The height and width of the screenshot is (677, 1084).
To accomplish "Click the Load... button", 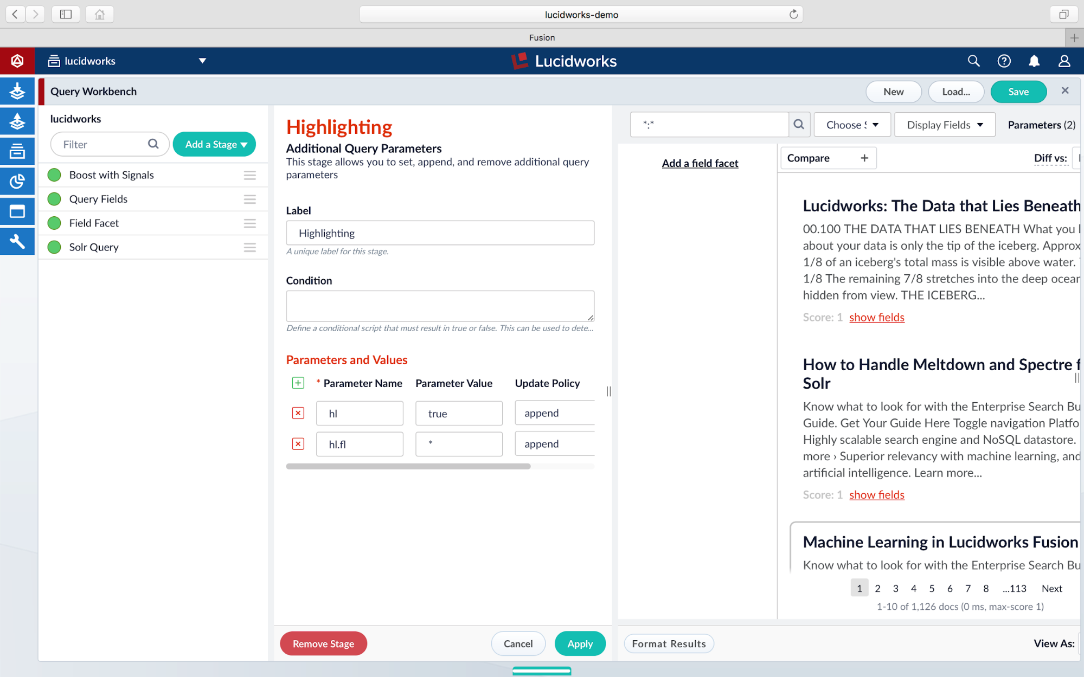I will [x=955, y=92].
